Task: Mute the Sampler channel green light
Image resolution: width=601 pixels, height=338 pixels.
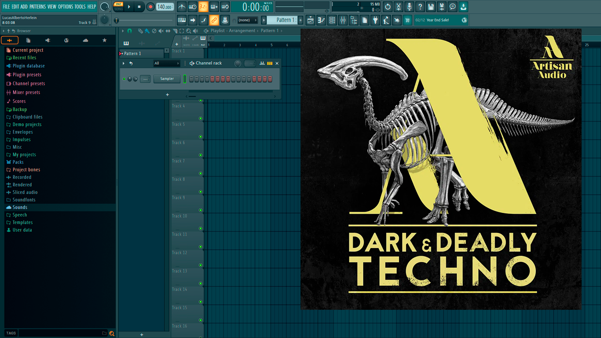Action: [x=124, y=79]
